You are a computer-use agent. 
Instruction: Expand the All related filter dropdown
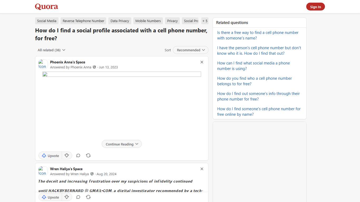(x=51, y=50)
